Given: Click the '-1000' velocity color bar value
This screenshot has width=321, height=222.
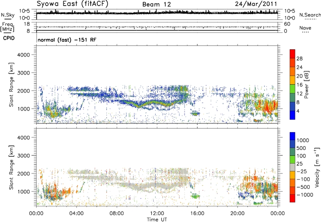Looking at the screenshot, I should 305,195.
